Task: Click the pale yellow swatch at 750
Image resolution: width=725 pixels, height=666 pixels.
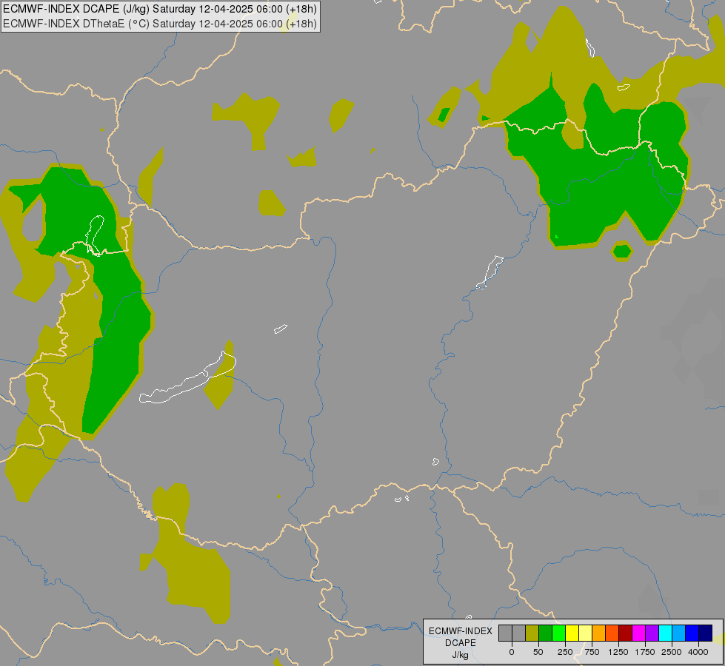Action: (585, 633)
